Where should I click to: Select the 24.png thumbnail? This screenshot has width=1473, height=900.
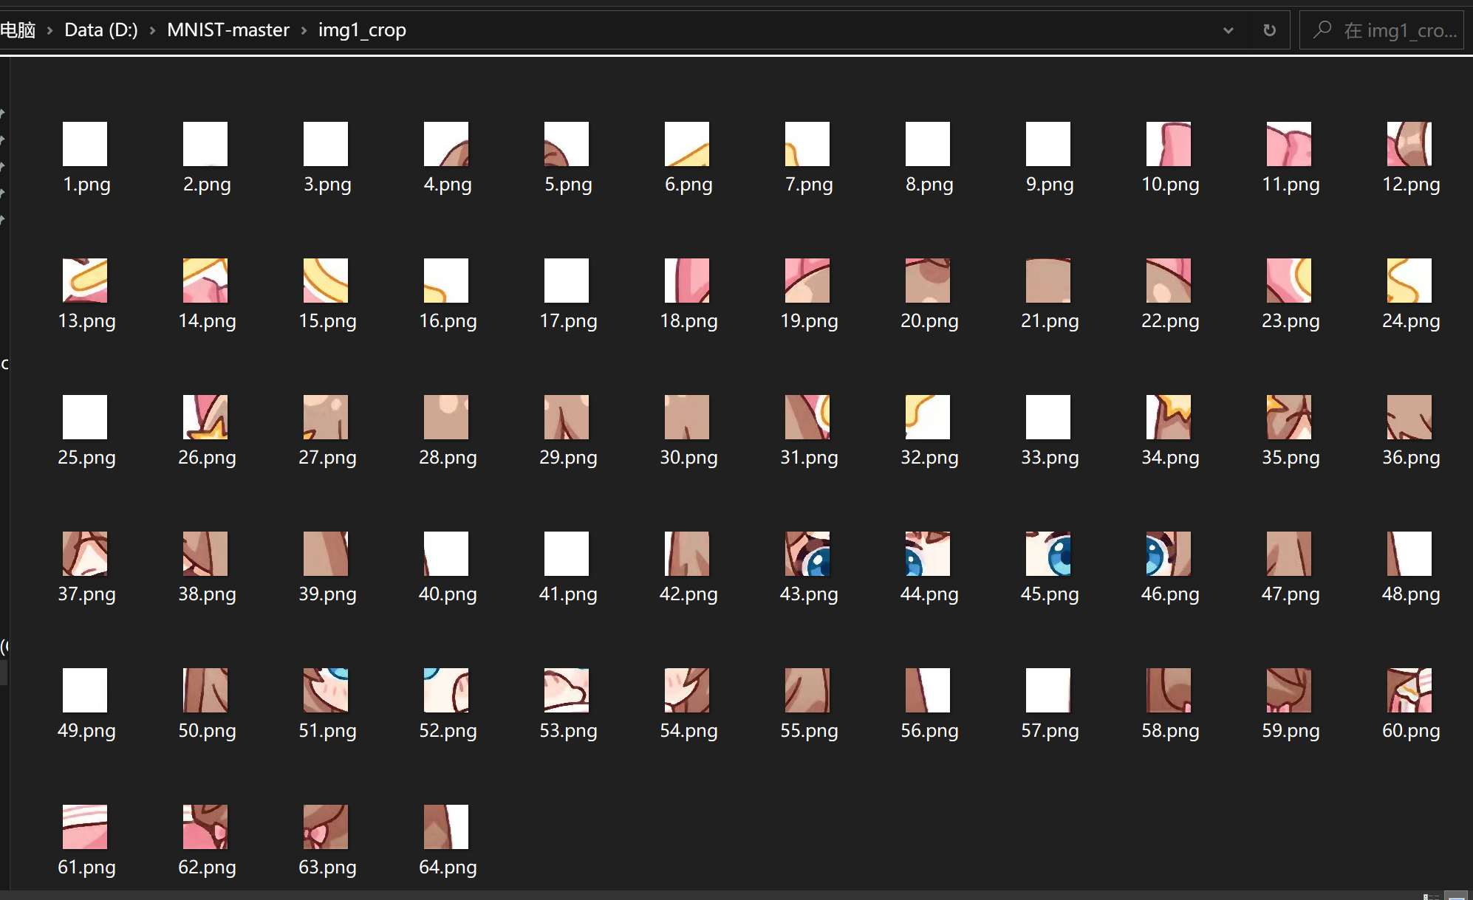[1409, 281]
